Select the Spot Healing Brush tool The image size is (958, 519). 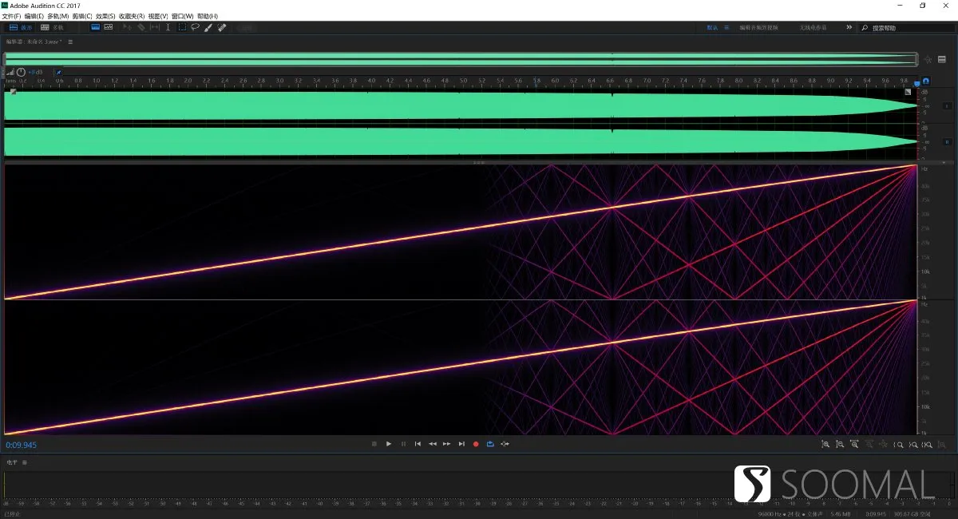click(x=221, y=27)
